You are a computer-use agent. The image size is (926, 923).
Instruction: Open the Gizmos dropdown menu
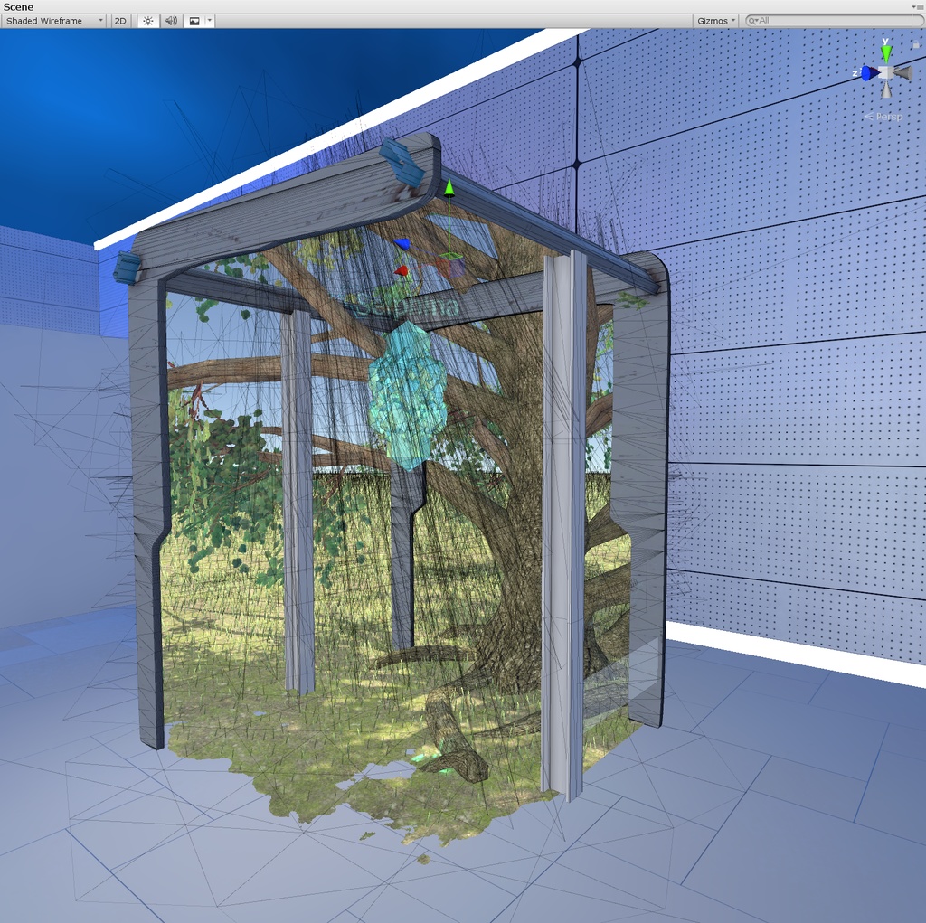point(716,21)
